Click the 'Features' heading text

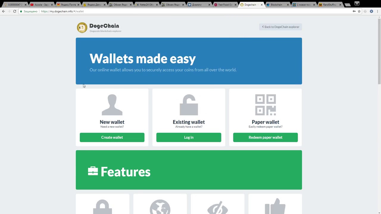pyautogui.click(x=126, y=171)
